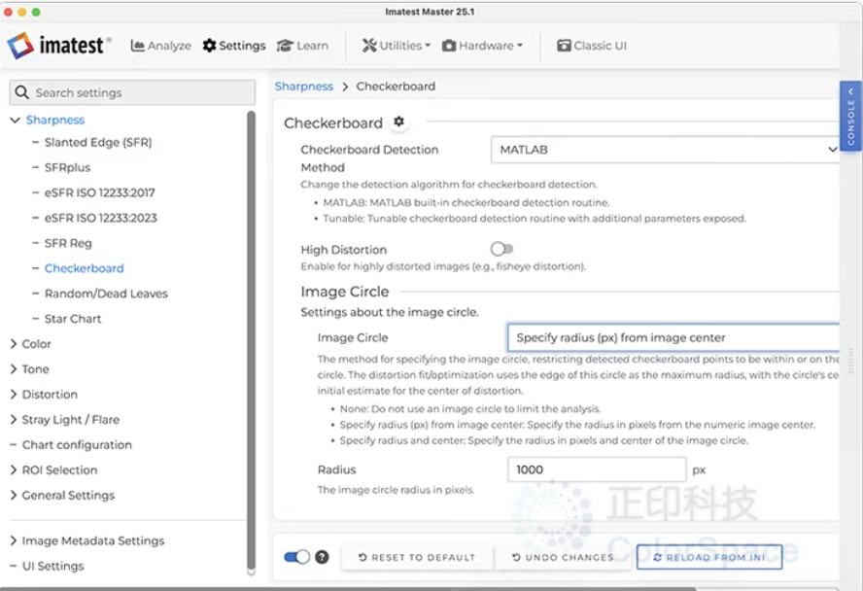Open Chart configuration settings
The image size is (863, 591).
[x=77, y=444]
